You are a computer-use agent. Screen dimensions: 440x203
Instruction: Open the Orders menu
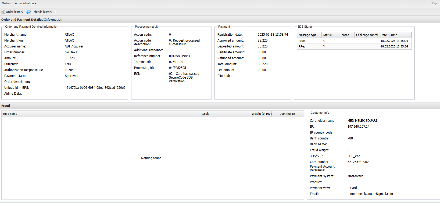[x=6, y=3]
